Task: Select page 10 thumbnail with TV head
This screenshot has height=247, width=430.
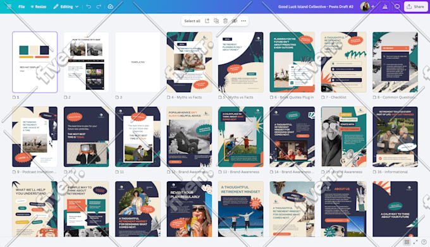Action: point(87,137)
